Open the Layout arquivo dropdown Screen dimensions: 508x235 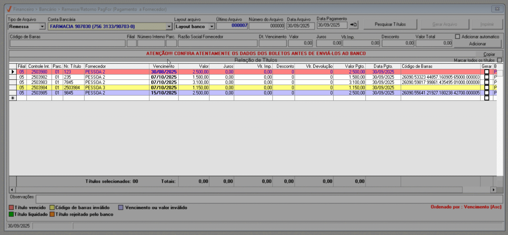[212, 27]
